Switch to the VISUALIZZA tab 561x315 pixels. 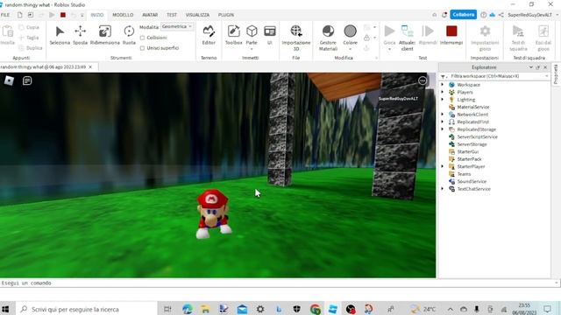[197, 15]
